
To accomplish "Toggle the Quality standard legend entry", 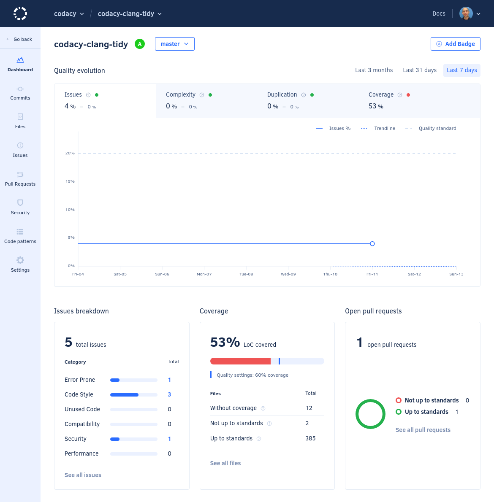I will coord(431,128).
